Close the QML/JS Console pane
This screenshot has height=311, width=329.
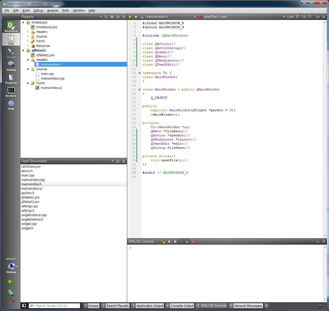coord(324,242)
